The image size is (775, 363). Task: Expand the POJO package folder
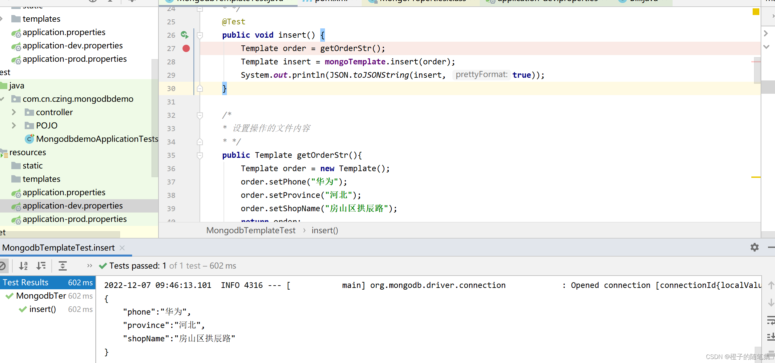14,125
